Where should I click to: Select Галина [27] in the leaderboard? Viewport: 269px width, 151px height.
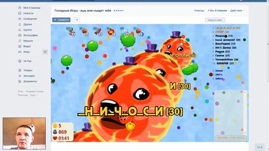pos(222,56)
